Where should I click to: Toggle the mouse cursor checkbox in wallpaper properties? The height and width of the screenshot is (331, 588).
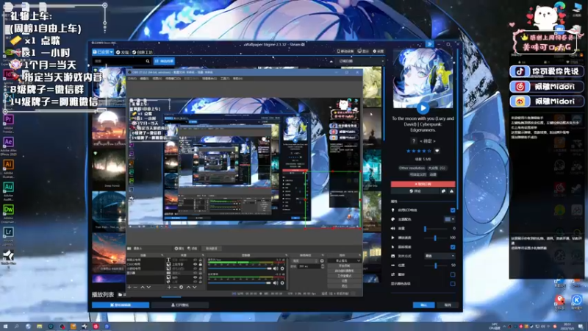pyautogui.click(x=453, y=247)
